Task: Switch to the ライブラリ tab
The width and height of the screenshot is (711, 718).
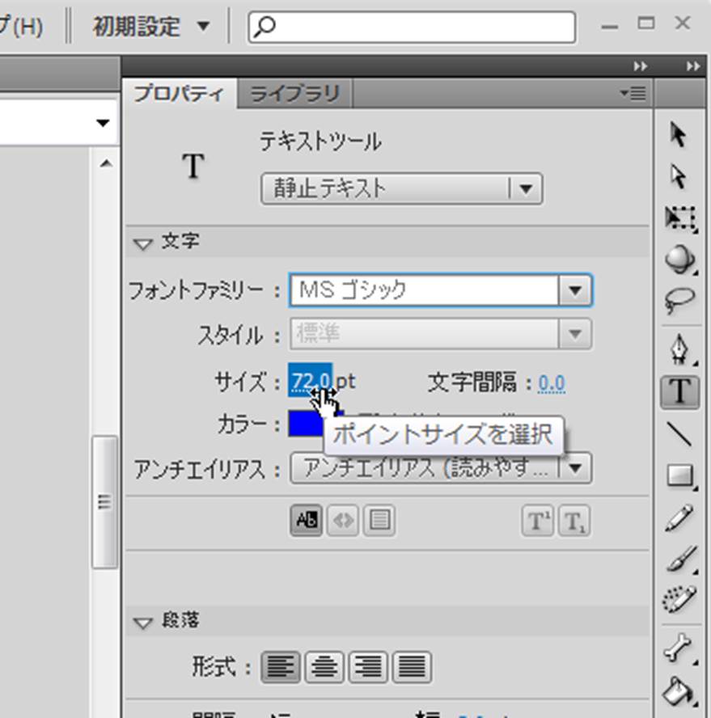Action: (294, 94)
